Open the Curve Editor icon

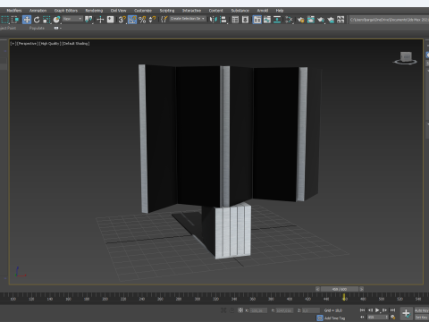[267, 20]
